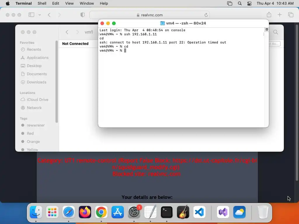Open the Shell menu
The height and width of the screenshot is (224, 299).
[x=42, y=3]
